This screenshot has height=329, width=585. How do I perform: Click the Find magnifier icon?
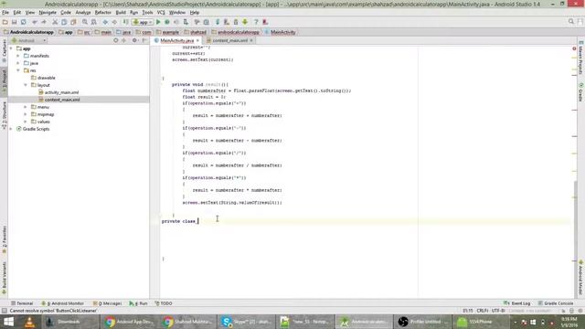point(85,22)
